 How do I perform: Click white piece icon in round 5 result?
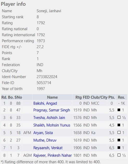pos(119,133)
